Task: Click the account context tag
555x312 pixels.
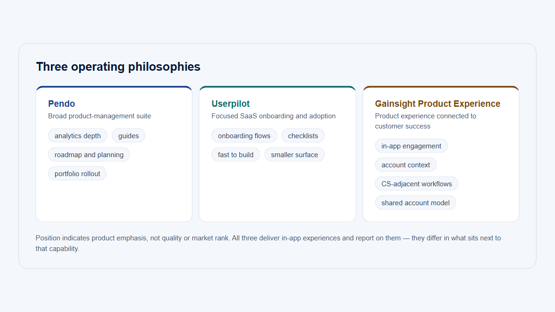Action: [406, 165]
